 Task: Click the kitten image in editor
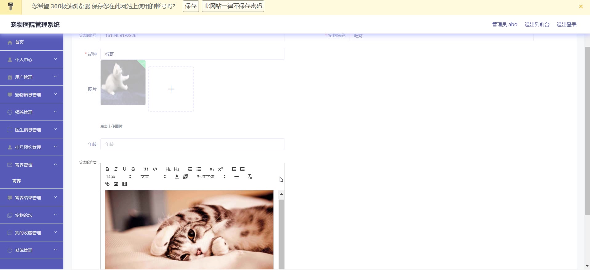click(x=189, y=230)
